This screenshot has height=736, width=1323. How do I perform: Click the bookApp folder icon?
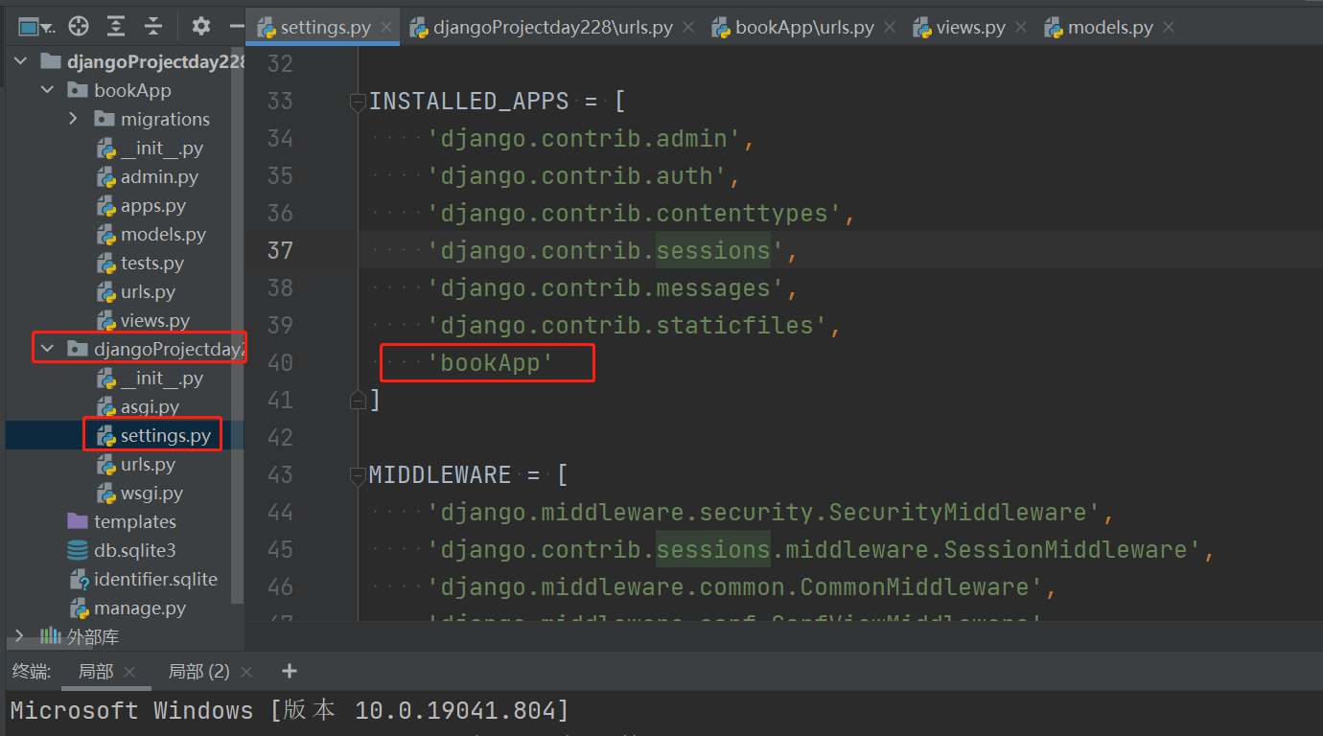tap(78, 90)
